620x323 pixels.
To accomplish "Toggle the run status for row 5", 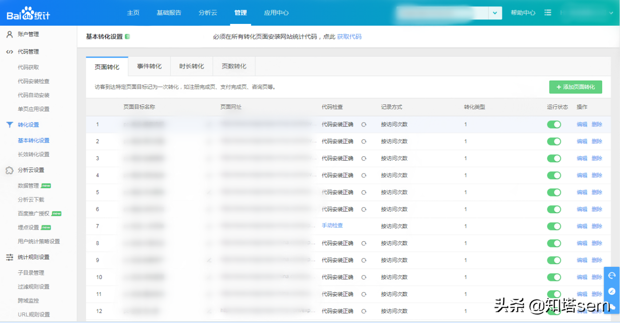I will click(554, 192).
